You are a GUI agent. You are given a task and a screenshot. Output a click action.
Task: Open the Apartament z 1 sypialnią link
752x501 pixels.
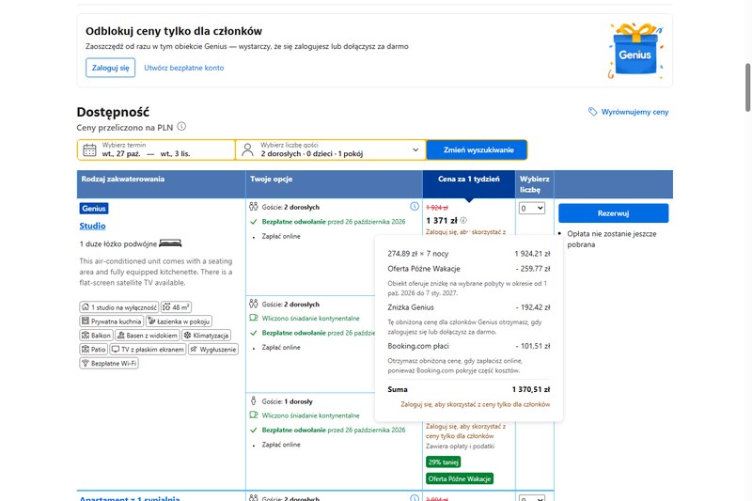pos(130,498)
